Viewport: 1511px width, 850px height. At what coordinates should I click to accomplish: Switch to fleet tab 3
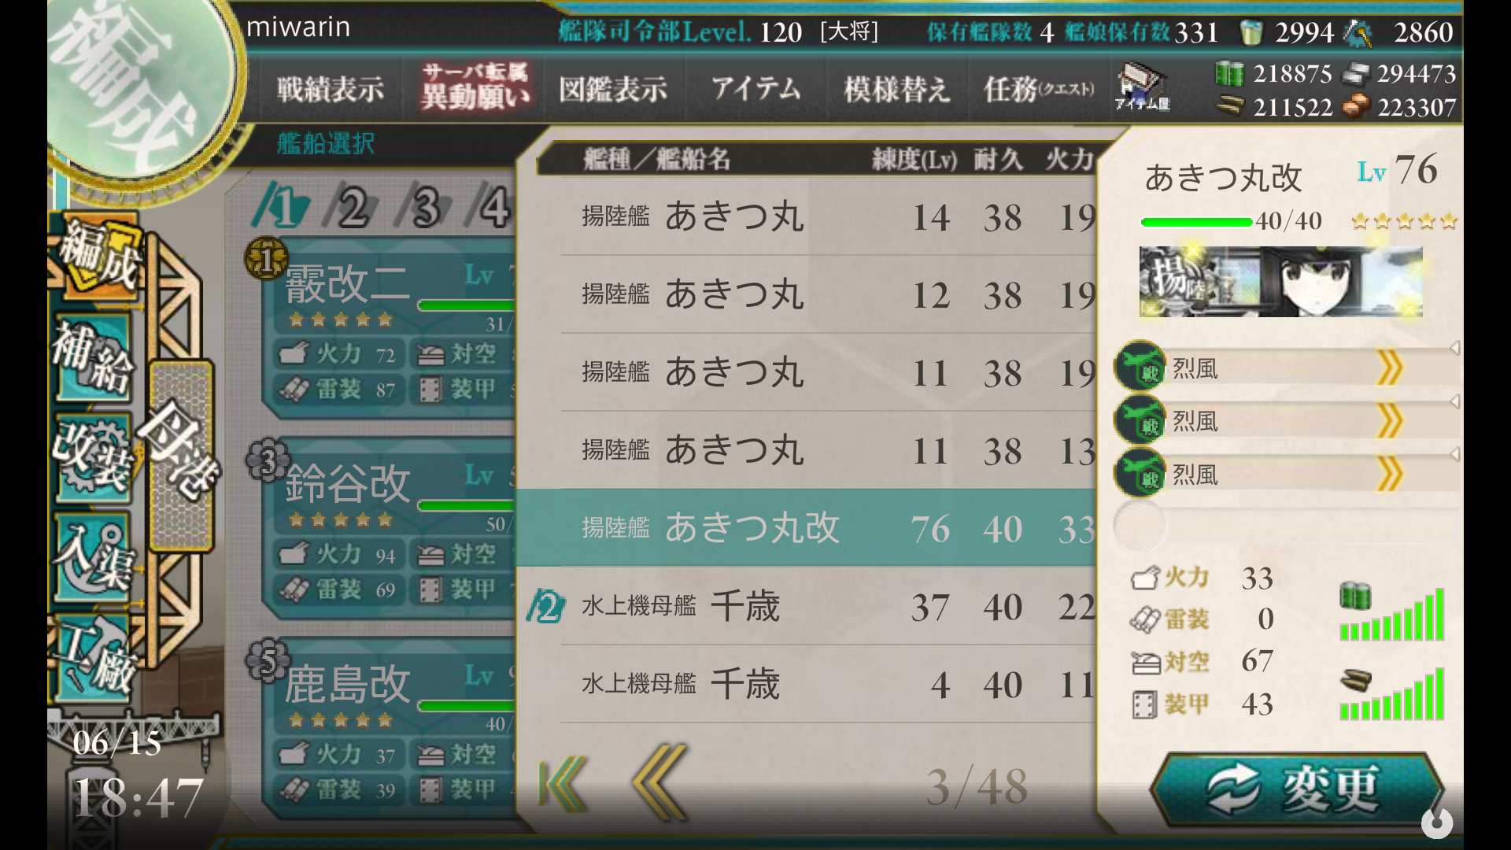pyautogui.click(x=423, y=206)
